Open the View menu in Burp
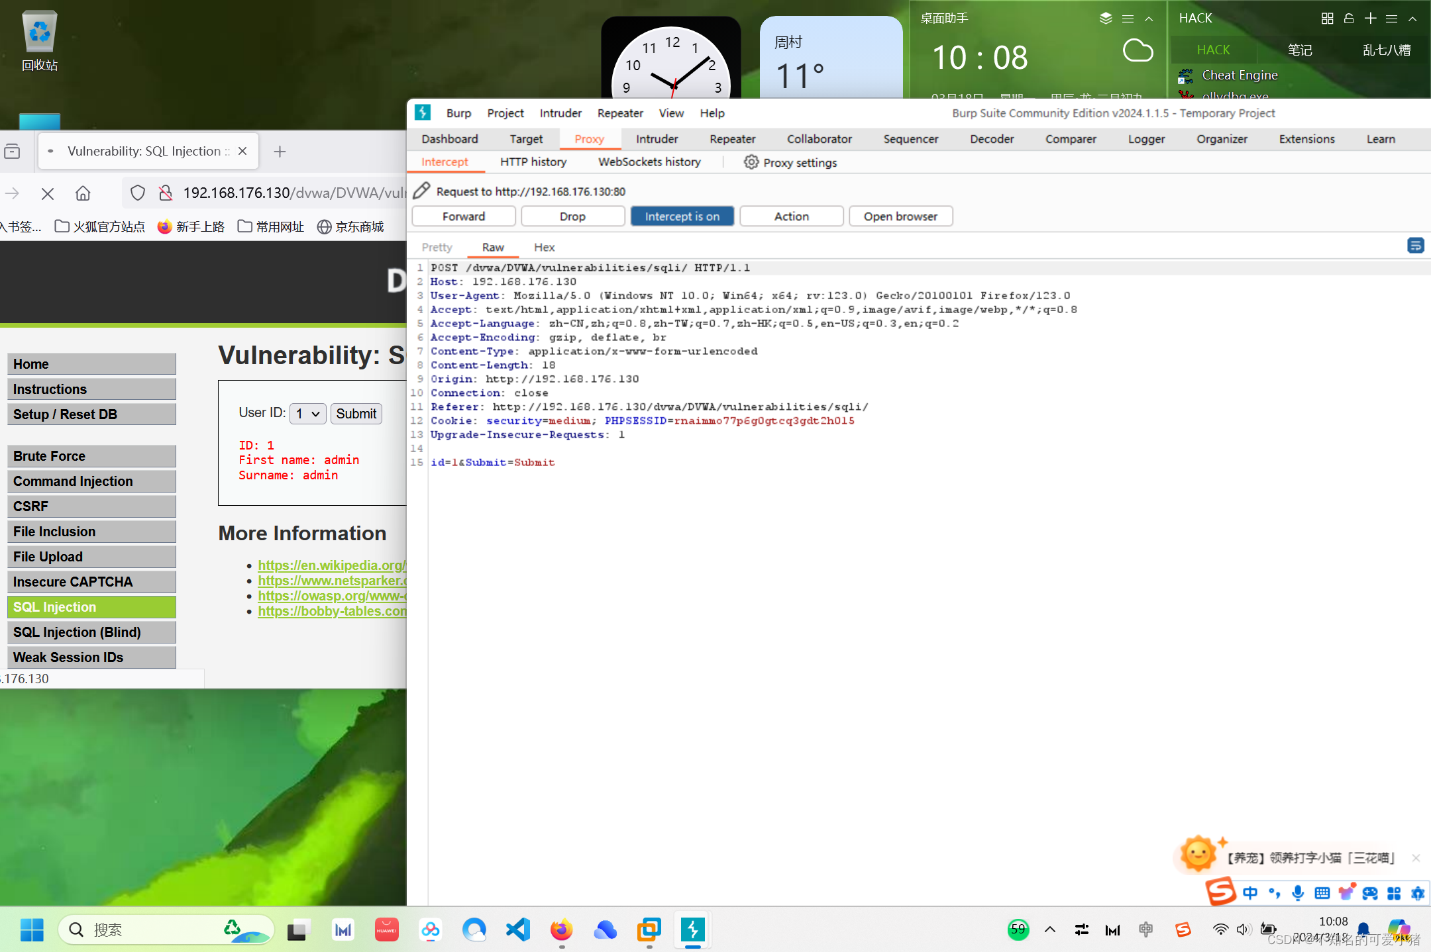Image resolution: width=1431 pixels, height=952 pixels. tap(671, 113)
